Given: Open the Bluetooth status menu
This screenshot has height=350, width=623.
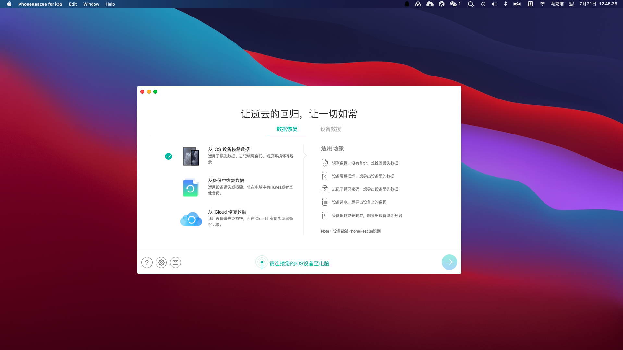Looking at the screenshot, I should point(505,4).
